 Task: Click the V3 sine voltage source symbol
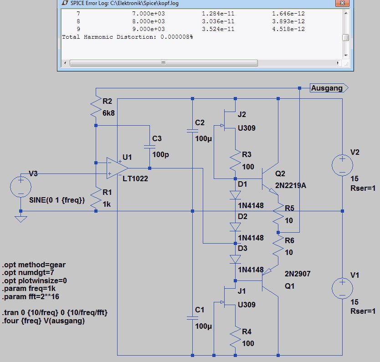pyautogui.click(x=21, y=187)
